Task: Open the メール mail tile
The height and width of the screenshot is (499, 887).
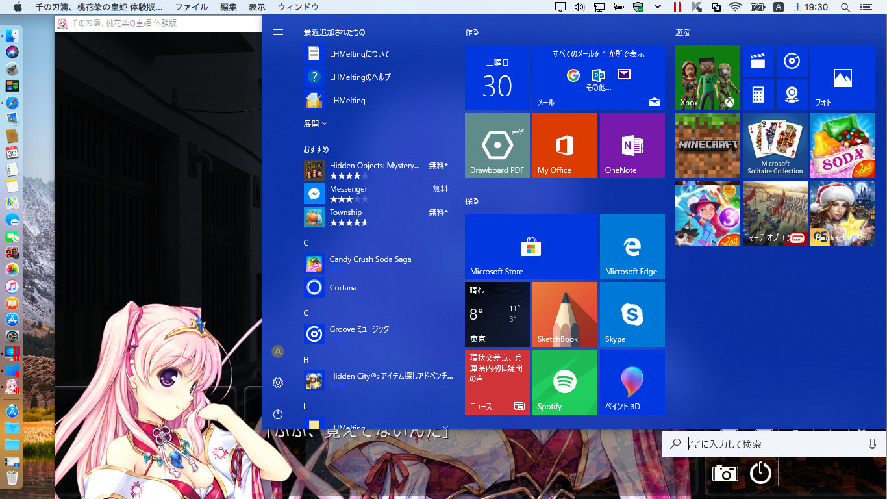Action: point(599,78)
